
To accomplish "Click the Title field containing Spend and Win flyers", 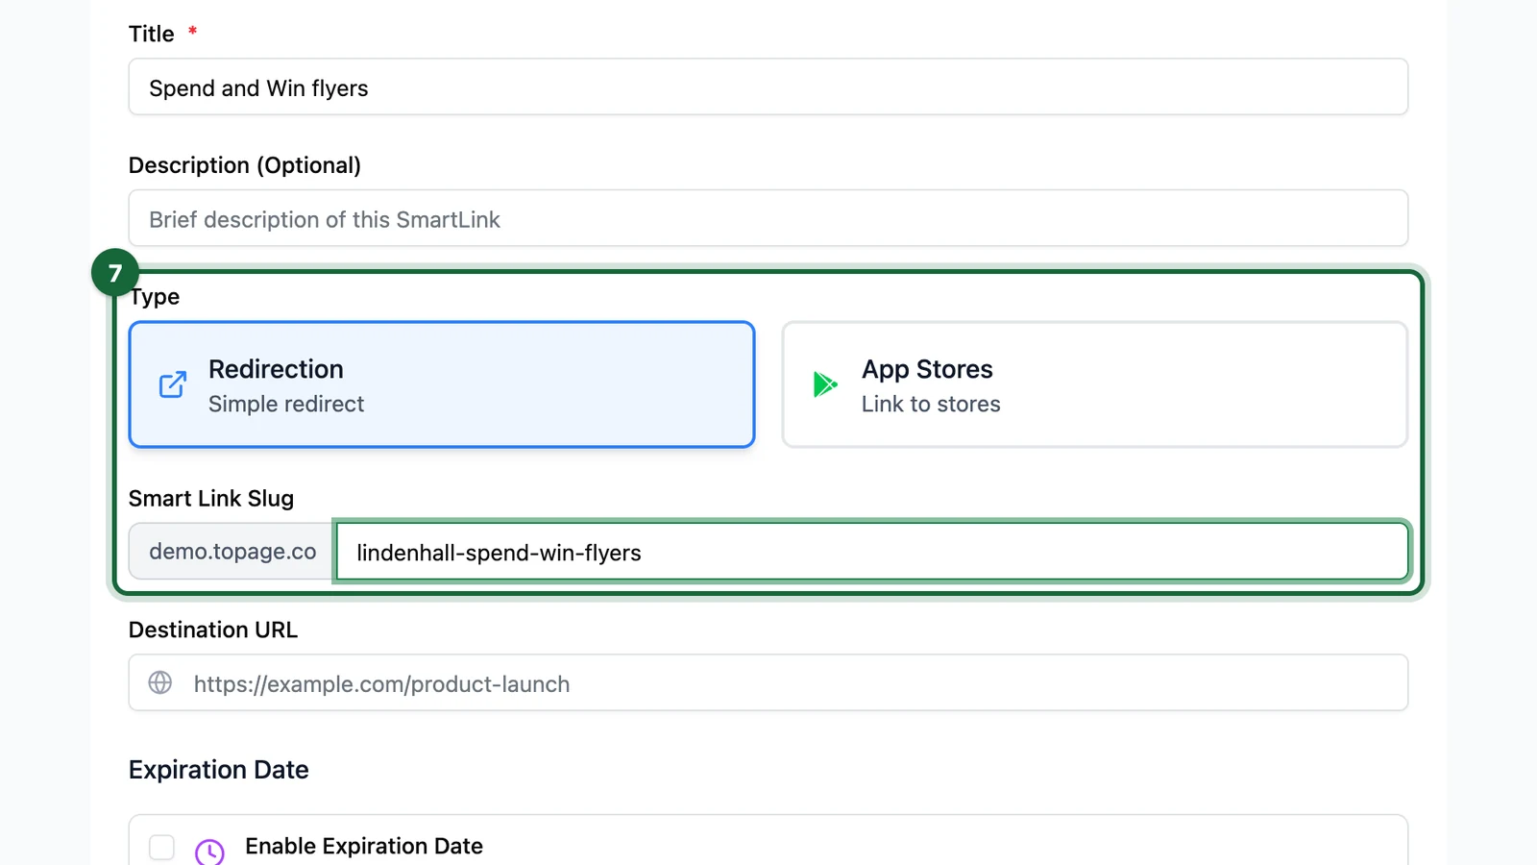I will [768, 86].
